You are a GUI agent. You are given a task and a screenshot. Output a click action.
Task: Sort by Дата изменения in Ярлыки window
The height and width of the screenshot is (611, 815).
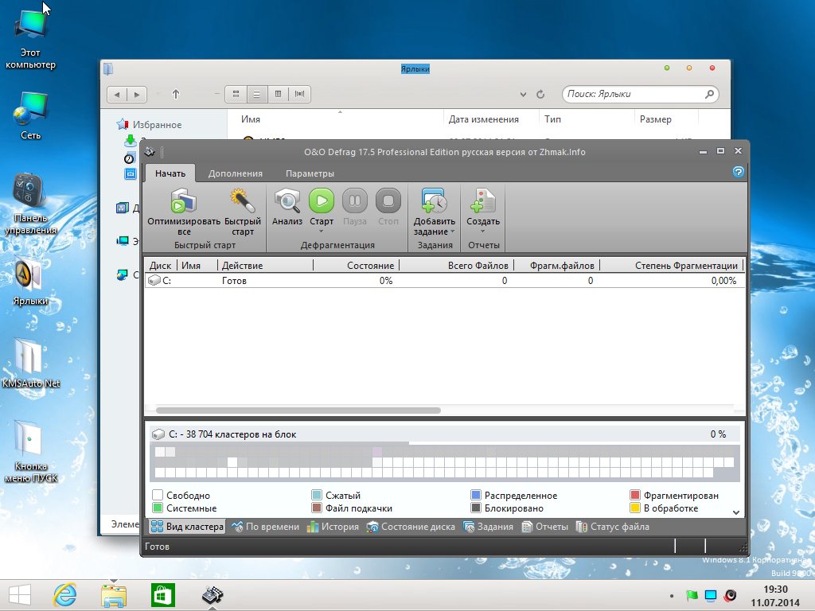coord(483,119)
